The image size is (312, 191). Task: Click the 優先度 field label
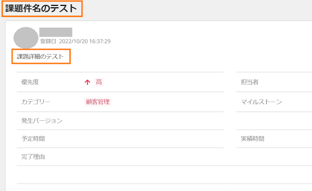pos(30,82)
